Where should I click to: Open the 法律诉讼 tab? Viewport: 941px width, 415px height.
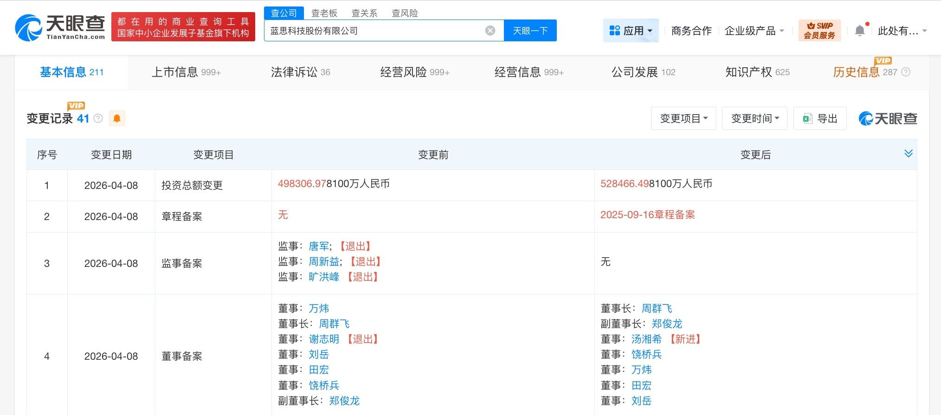click(300, 72)
